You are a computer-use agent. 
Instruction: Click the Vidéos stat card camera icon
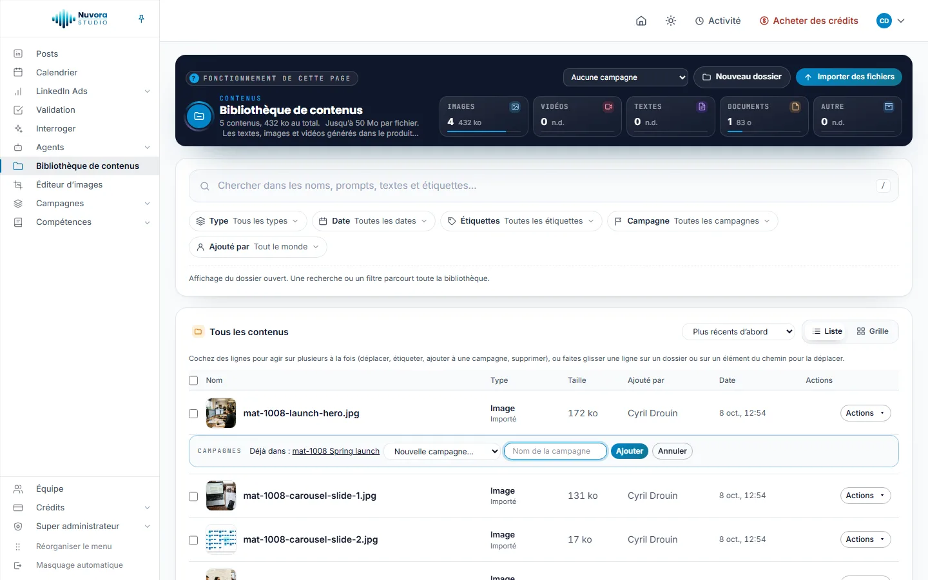coord(608,107)
